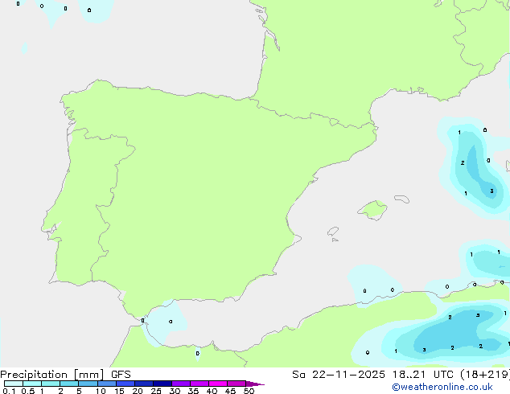Screen dimensions: 510x394
Task: Click the '0.1' legend scale label
Action: [x=9, y=391]
